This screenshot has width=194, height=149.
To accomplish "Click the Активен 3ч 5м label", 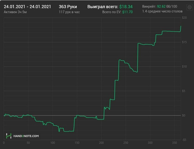I will tap(15, 12).
